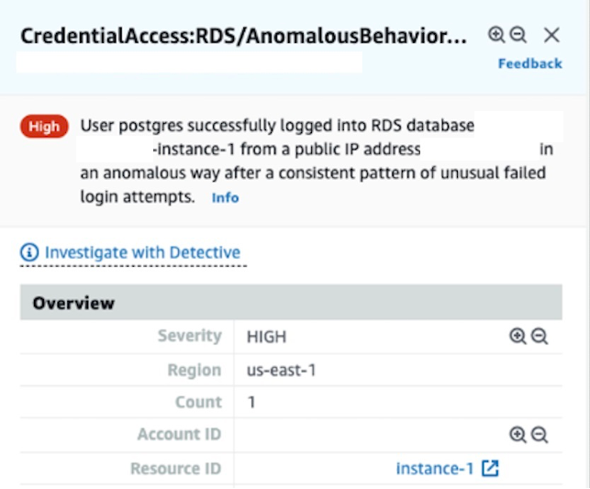This screenshot has width=590, height=489.
Task: Click the zoom-in magnifier beside the finding title
Action: [x=496, y=35]
